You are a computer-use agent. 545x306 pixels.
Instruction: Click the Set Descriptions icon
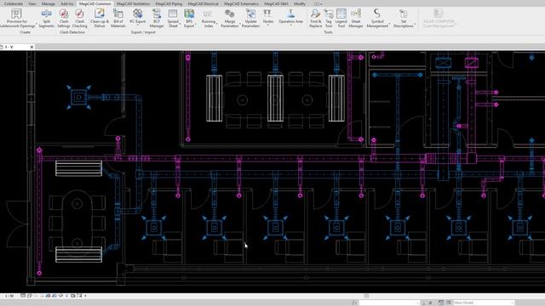click(x=403, y=14)
